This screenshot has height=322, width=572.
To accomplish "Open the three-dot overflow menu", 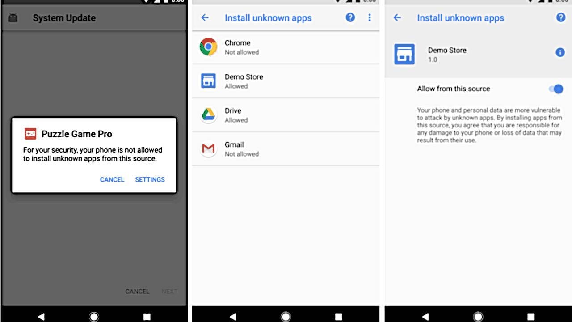I will (x=369, y=17).
